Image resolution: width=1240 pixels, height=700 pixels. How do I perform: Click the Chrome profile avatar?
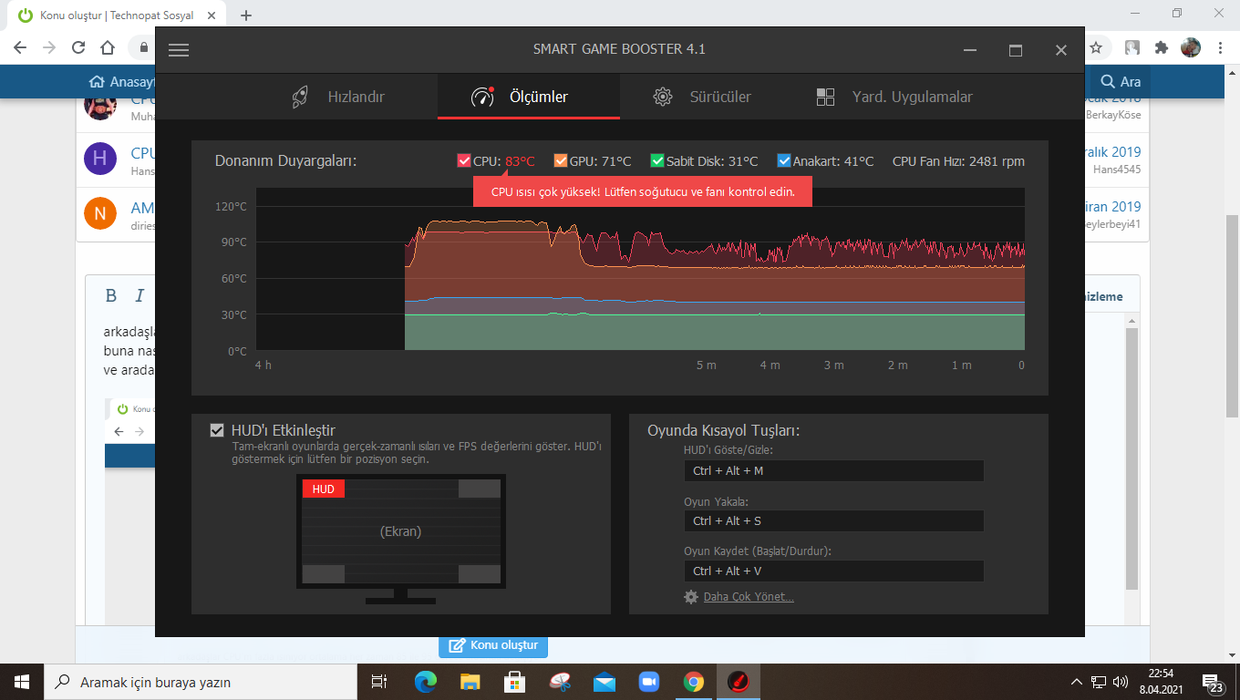click(x=1191, y=47)
